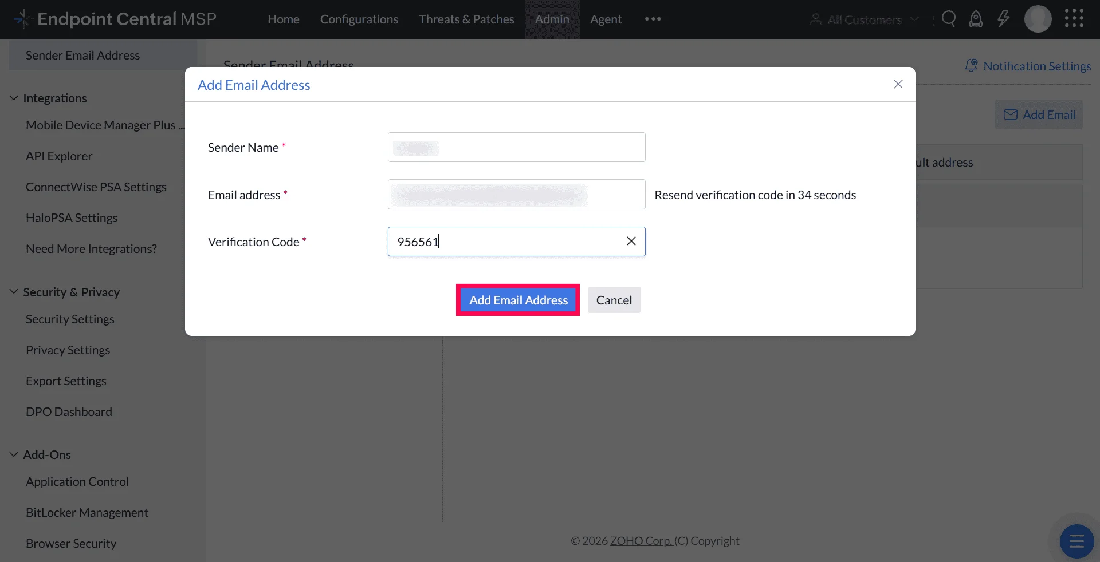Image resolution: width=1100 pixels, height=562 pixels.
Task: Open Application Control add-on
Action: coord(77,481)
